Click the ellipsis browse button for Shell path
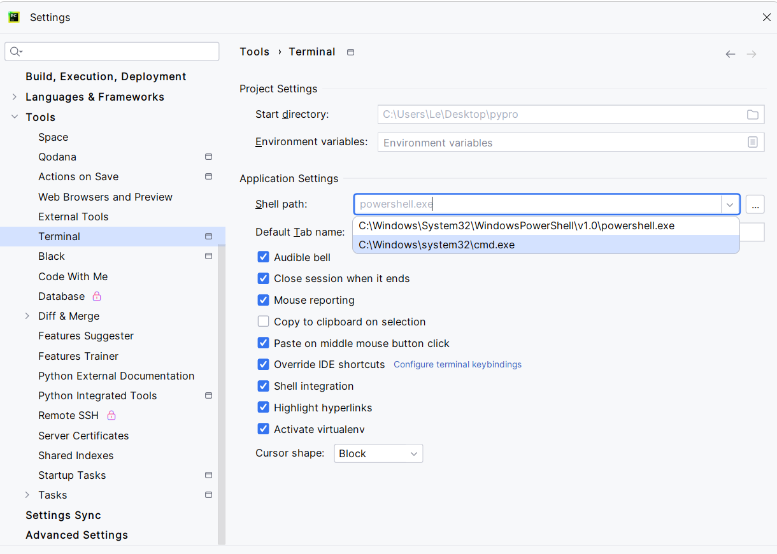The image size is (777, 554). (x=755, y=204)
